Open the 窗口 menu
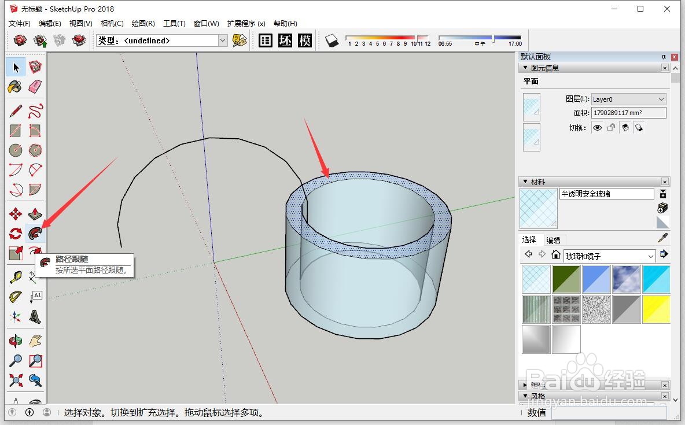 pyautogui.click(x=205, y=24)
